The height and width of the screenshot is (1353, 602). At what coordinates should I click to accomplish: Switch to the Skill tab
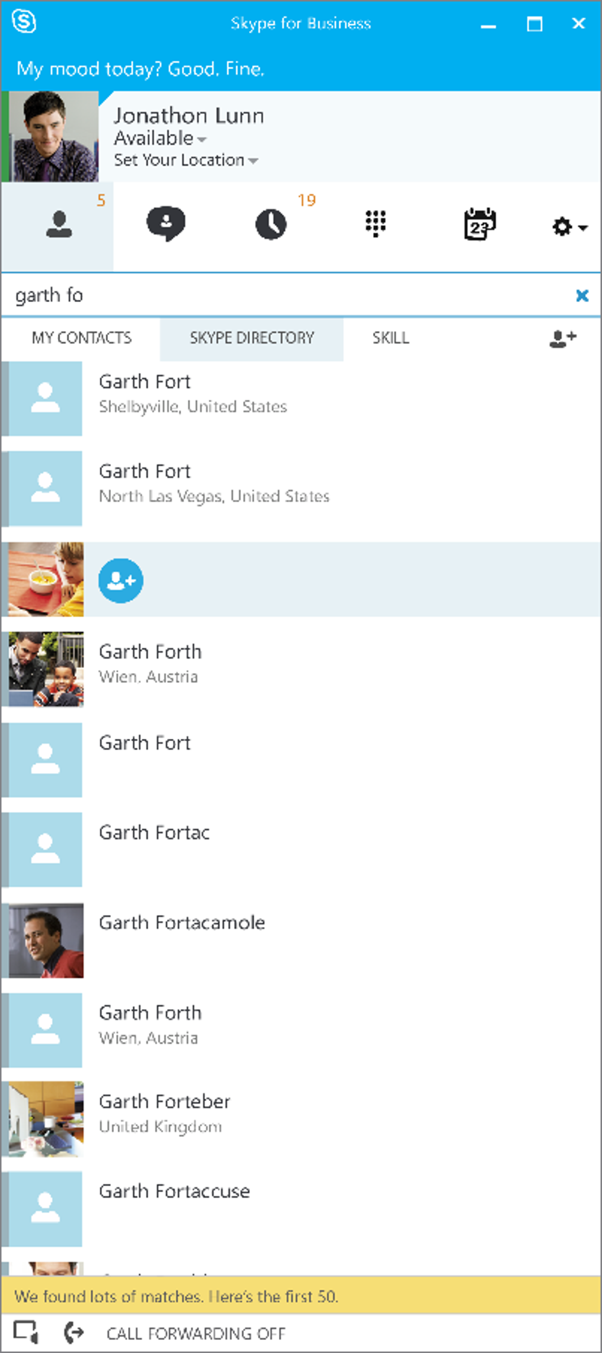point(390,338)
